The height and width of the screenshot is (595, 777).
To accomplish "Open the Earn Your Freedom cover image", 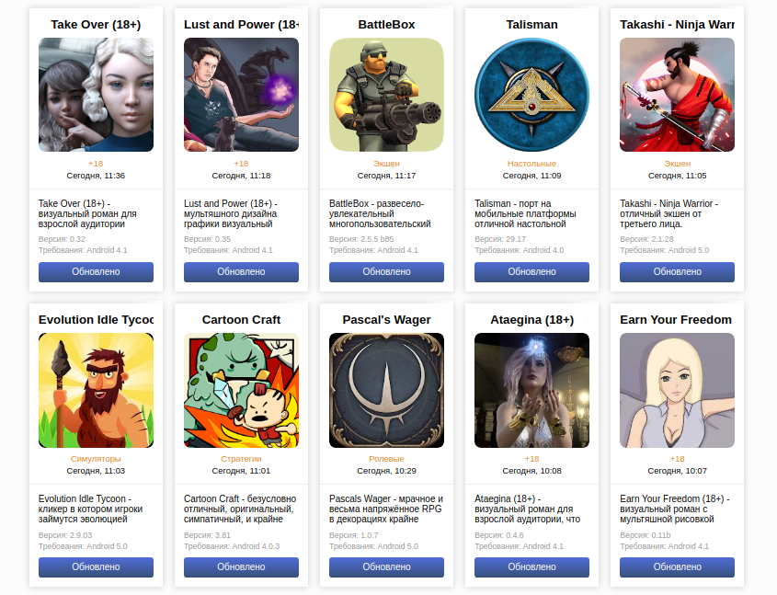I will [x=677, y=390].
